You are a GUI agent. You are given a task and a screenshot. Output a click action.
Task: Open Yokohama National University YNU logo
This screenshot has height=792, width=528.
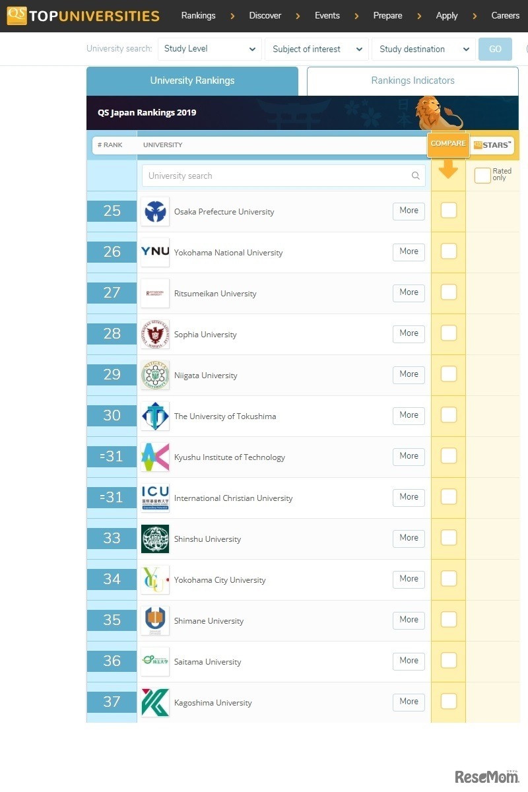(155, 253)
